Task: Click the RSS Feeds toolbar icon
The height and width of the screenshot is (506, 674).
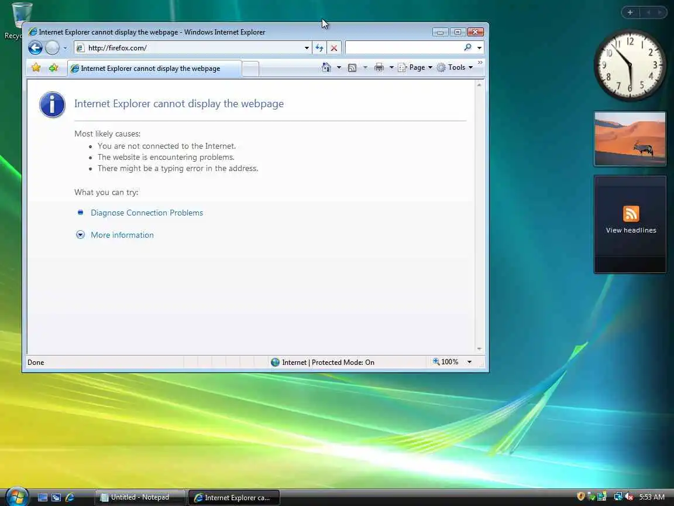Action: click(x=352, y=67)
